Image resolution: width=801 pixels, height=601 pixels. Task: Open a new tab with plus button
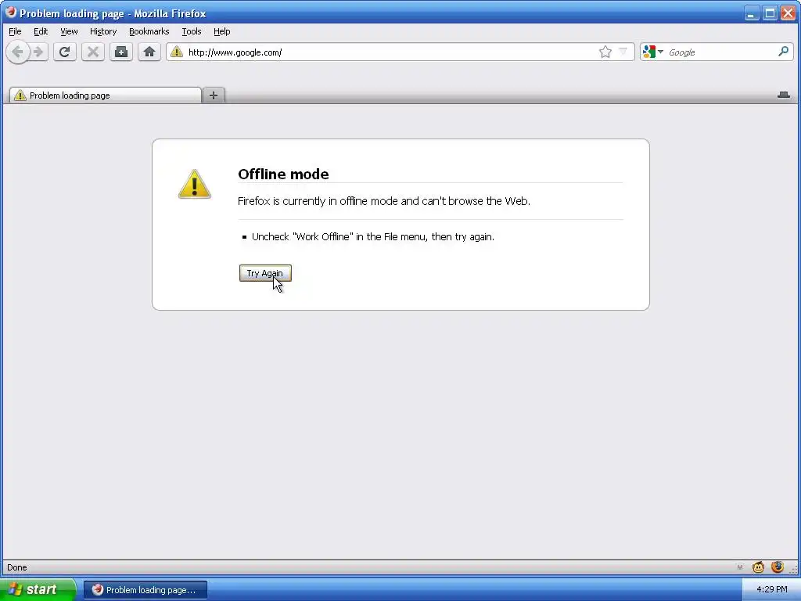coord(214,95)
